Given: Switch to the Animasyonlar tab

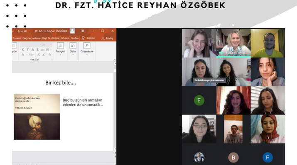Looking at the screenshot, I should click(x=36, y=38).
